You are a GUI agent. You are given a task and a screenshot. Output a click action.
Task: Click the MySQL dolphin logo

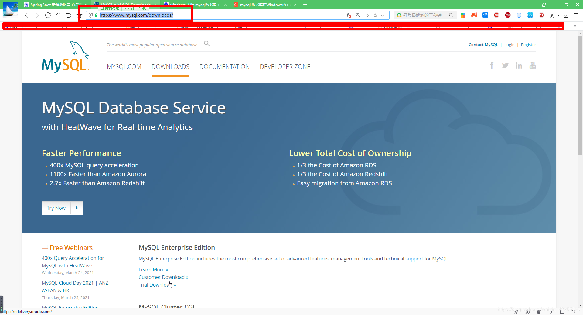click(x=66, y=57)
